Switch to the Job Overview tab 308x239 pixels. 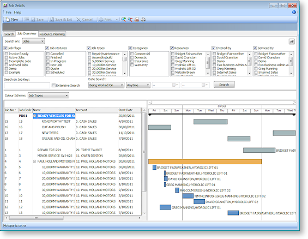click(x=27, y=34)
